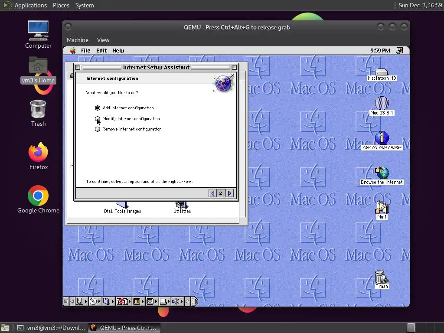Open the Mac OS Help menu
This screenshot has height=333, width=444.
click(x=118, y=50)
